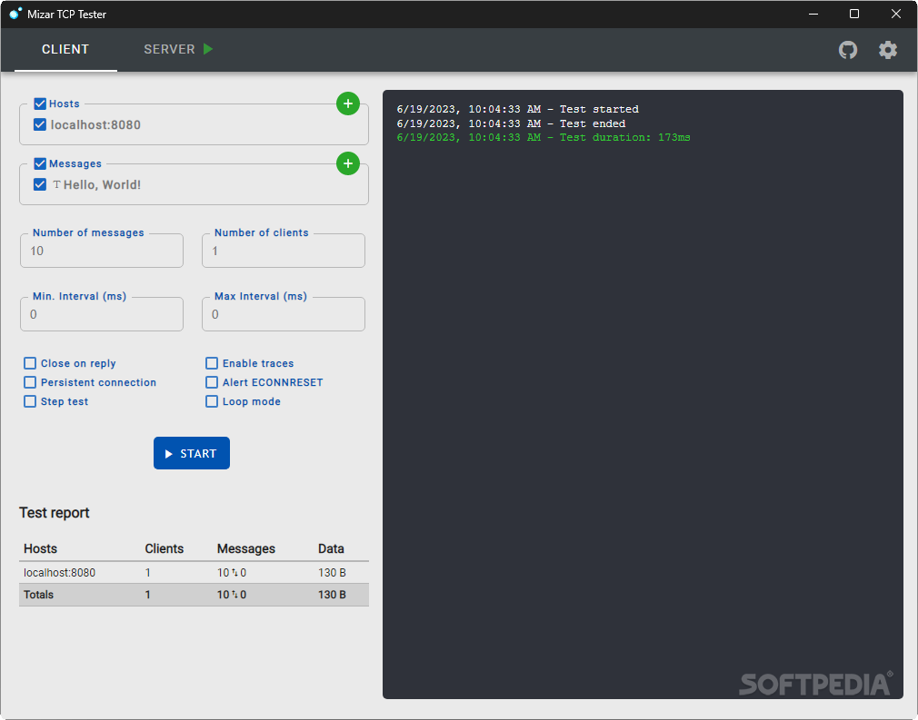Click the Test report heading
This screenshot has height=720, width=918.
tap(55, 513)
